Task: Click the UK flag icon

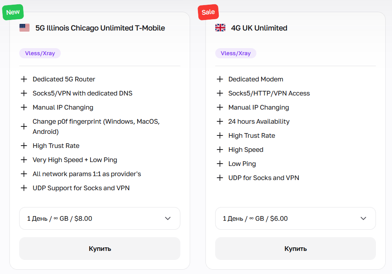Action: pyautogui.click(x=220, y=28)
